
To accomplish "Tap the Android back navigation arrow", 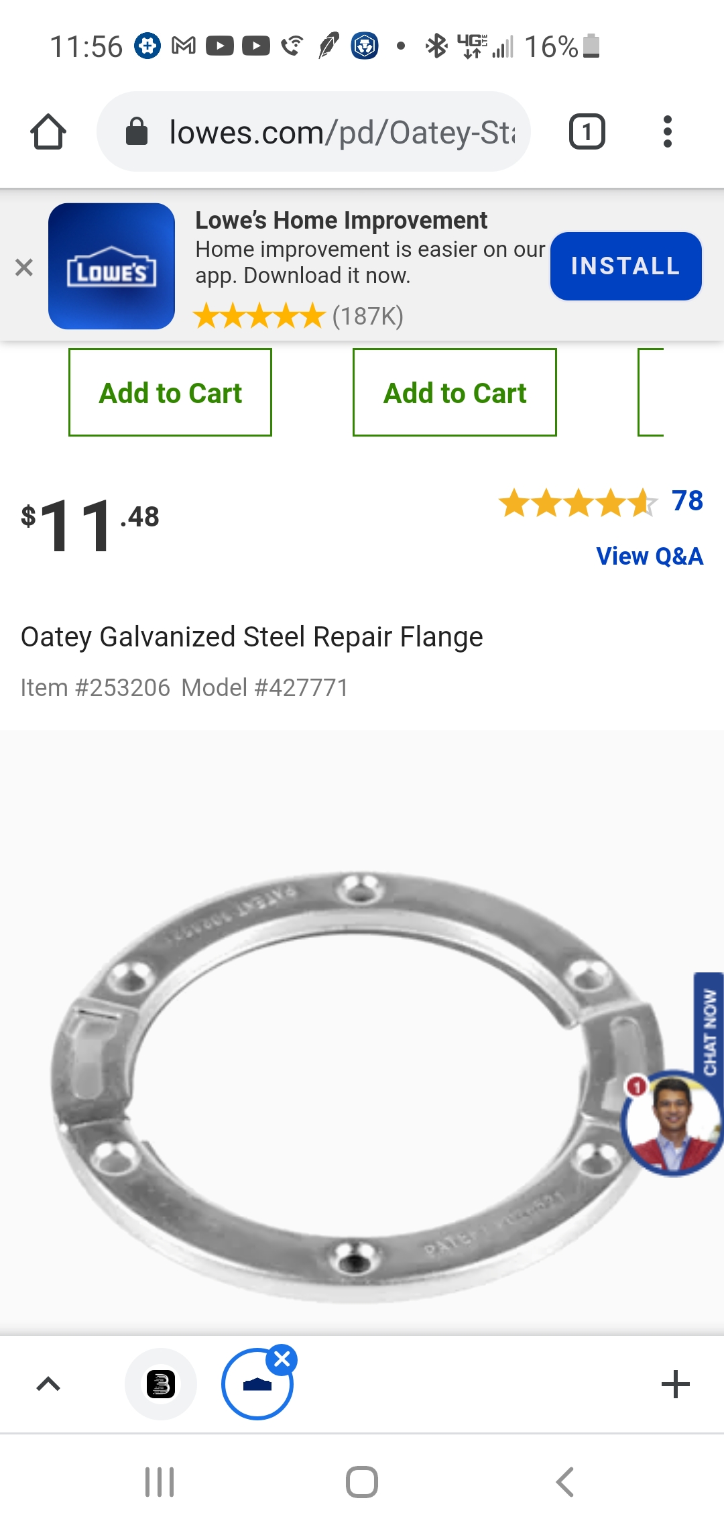I will pyautogui.click(x=565, y=1481).
